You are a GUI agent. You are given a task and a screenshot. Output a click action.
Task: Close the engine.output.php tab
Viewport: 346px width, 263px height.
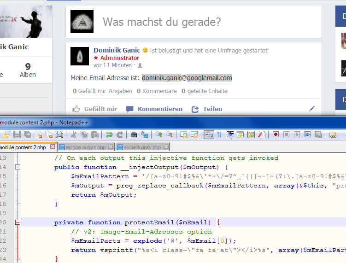coord(111,147)
